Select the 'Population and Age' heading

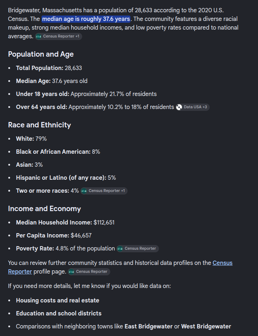[41, 54]
